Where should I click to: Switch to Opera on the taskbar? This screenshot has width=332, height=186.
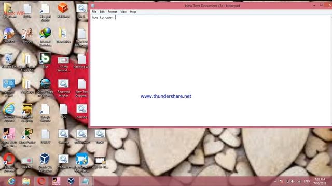41,181
